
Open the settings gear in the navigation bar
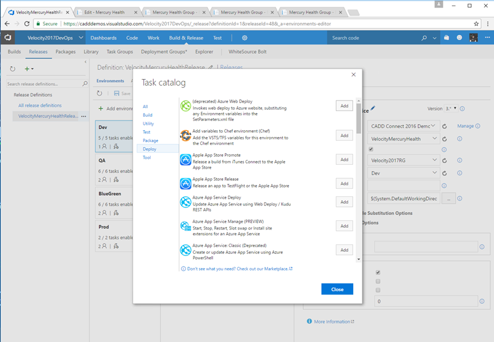245,38
